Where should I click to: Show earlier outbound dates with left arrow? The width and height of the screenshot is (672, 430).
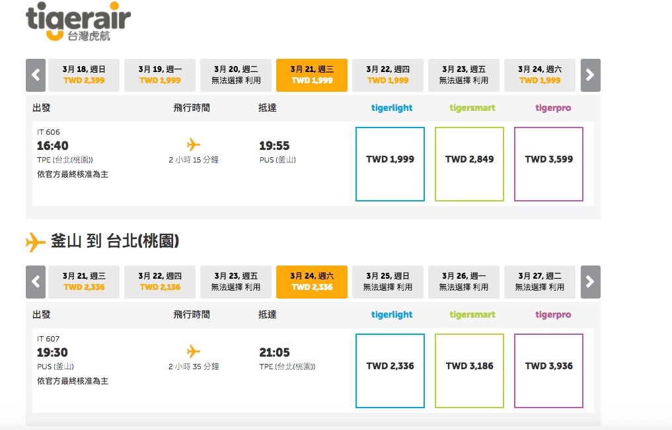tap(36, 75)
